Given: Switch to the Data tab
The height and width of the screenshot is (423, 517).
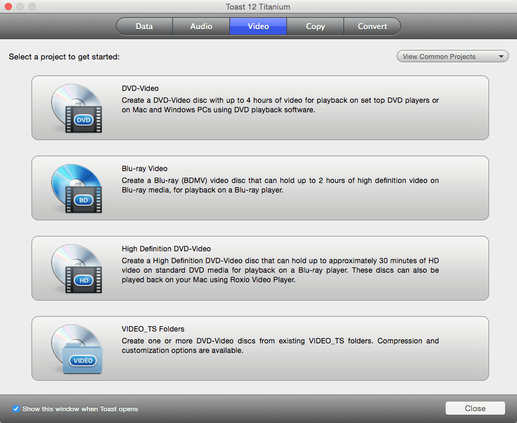Looking at the screenshot, I should (144, 26).
